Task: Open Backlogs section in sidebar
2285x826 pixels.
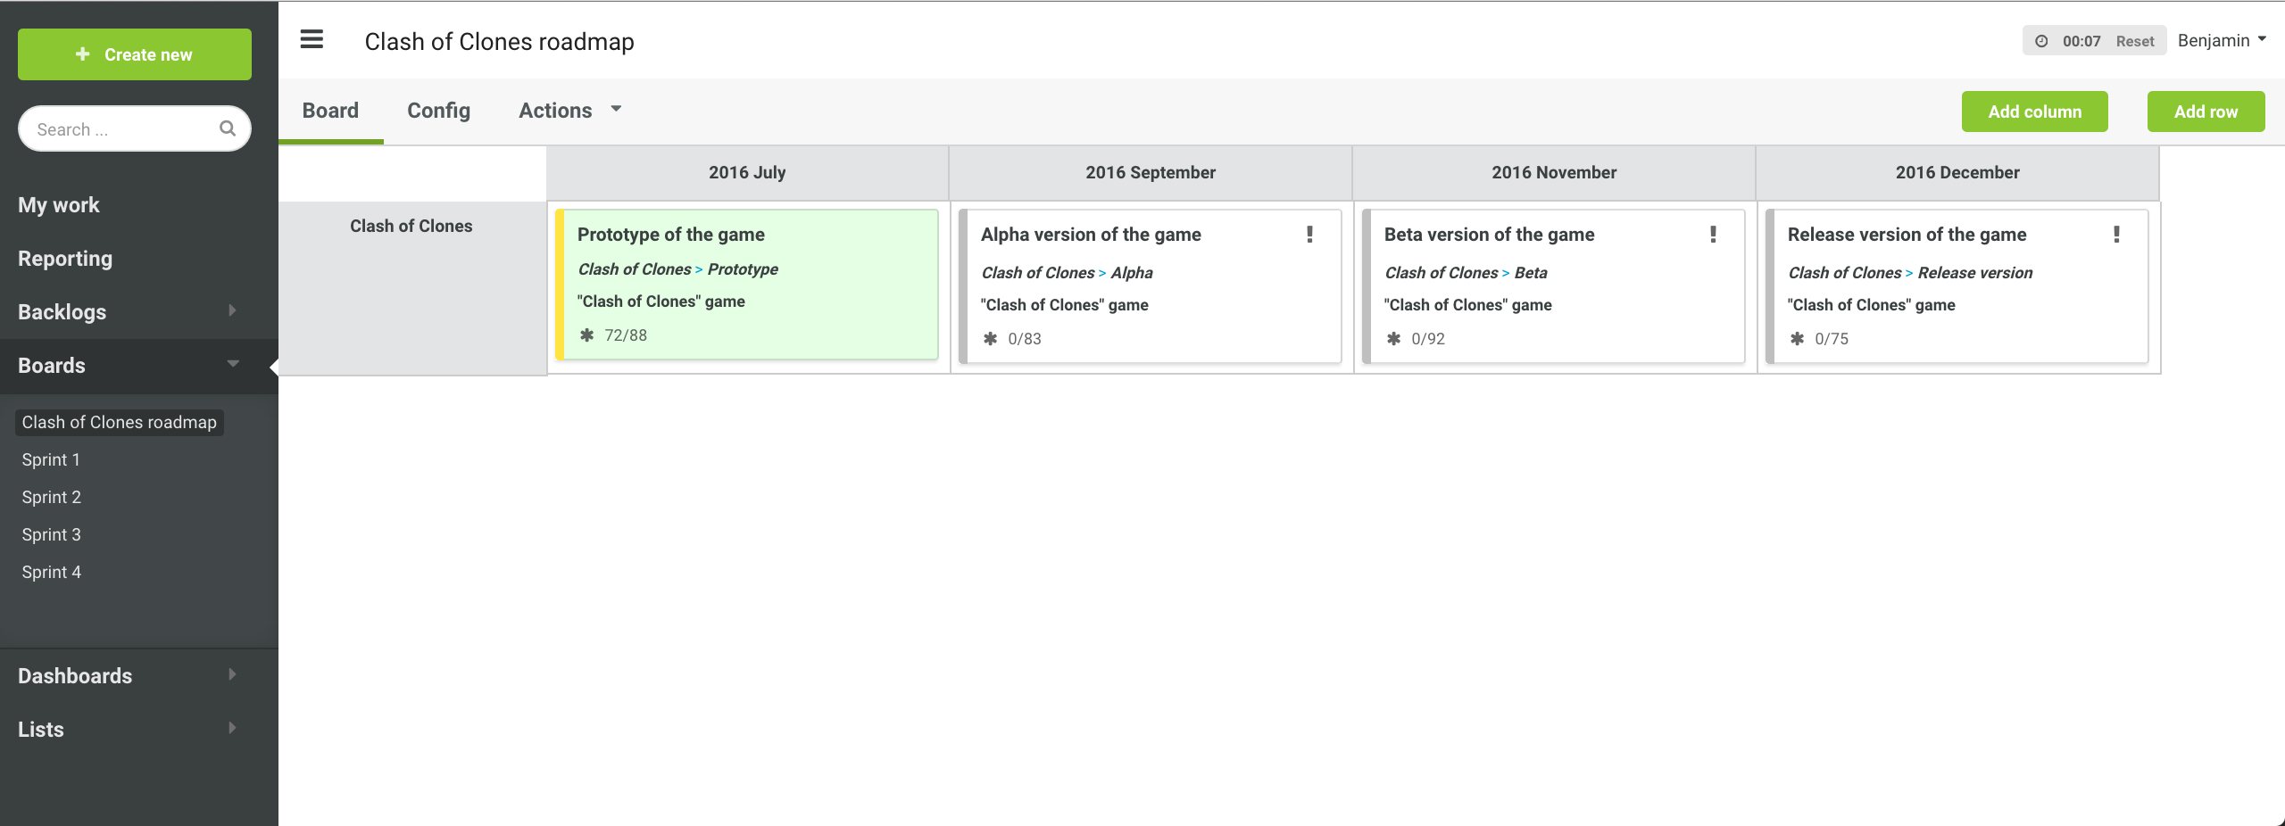Action: click(x=62, y=312)
